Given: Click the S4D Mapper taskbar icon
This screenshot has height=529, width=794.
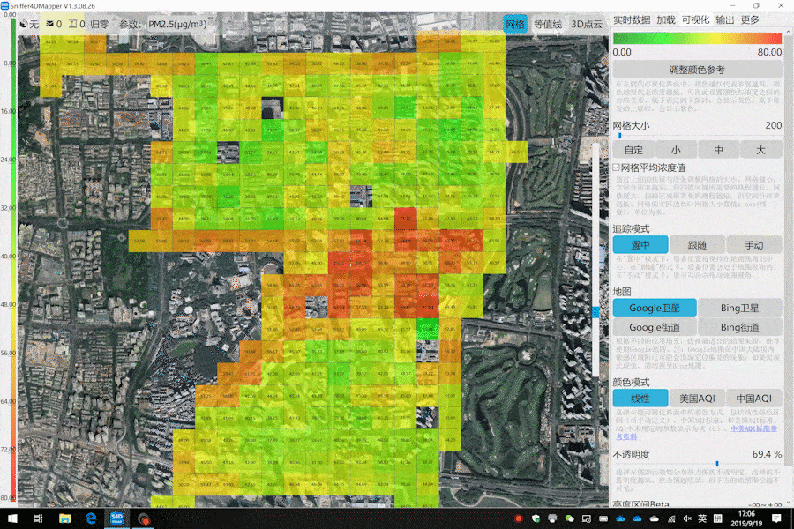Looking at the screenshot, I should coord(116,518).
